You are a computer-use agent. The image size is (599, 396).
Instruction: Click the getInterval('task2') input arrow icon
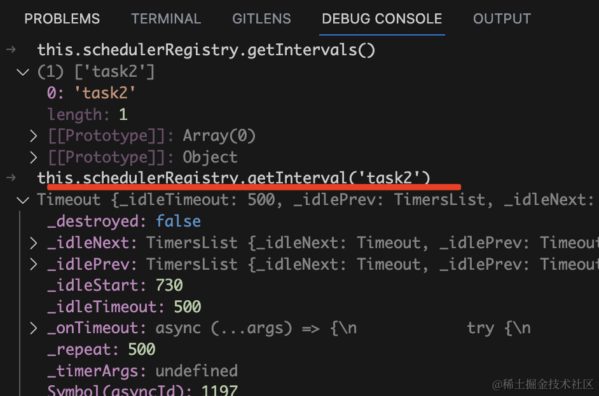[11, 178]
